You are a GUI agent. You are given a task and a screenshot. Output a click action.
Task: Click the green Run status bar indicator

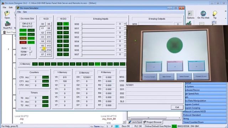[174, 126]
